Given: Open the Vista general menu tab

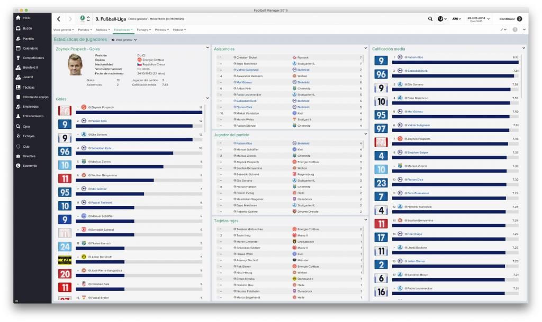Looking at the screenshot, I should (64, 30).
